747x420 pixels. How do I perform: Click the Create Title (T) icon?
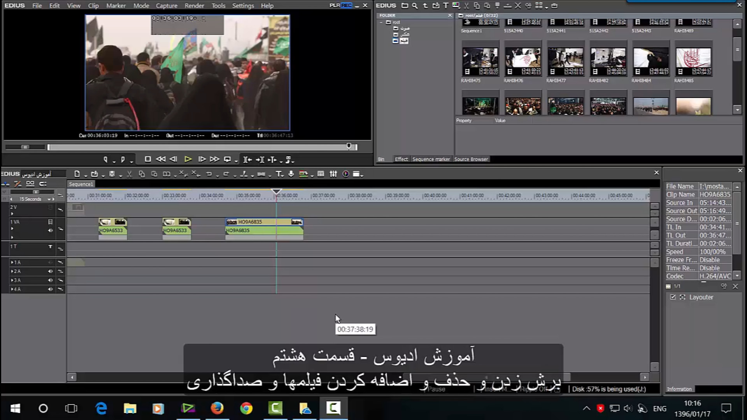(x=279, y=174)
